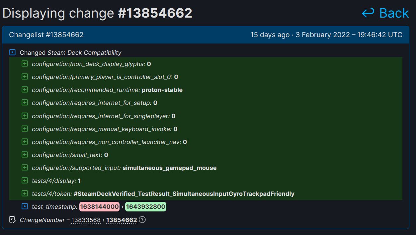Click plus icon beside recommended_runtime
Screen dimensions: 416x235
point(25,90)
